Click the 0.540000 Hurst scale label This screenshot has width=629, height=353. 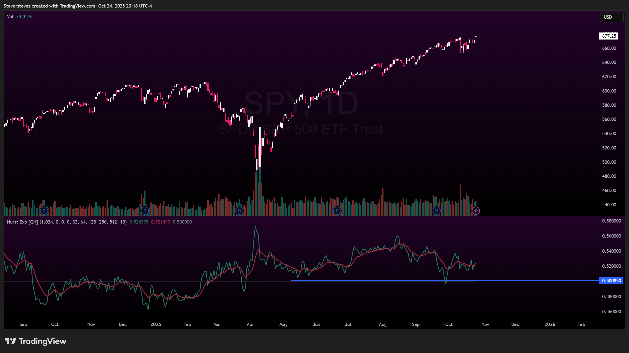612,251
